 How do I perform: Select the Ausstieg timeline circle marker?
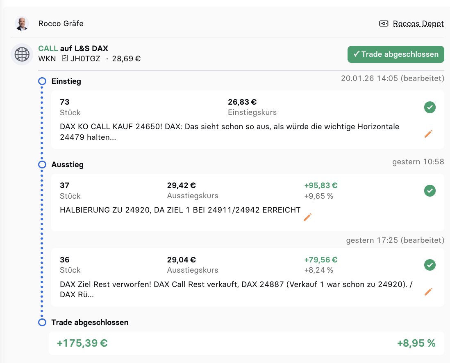click(x=42, y=165)
